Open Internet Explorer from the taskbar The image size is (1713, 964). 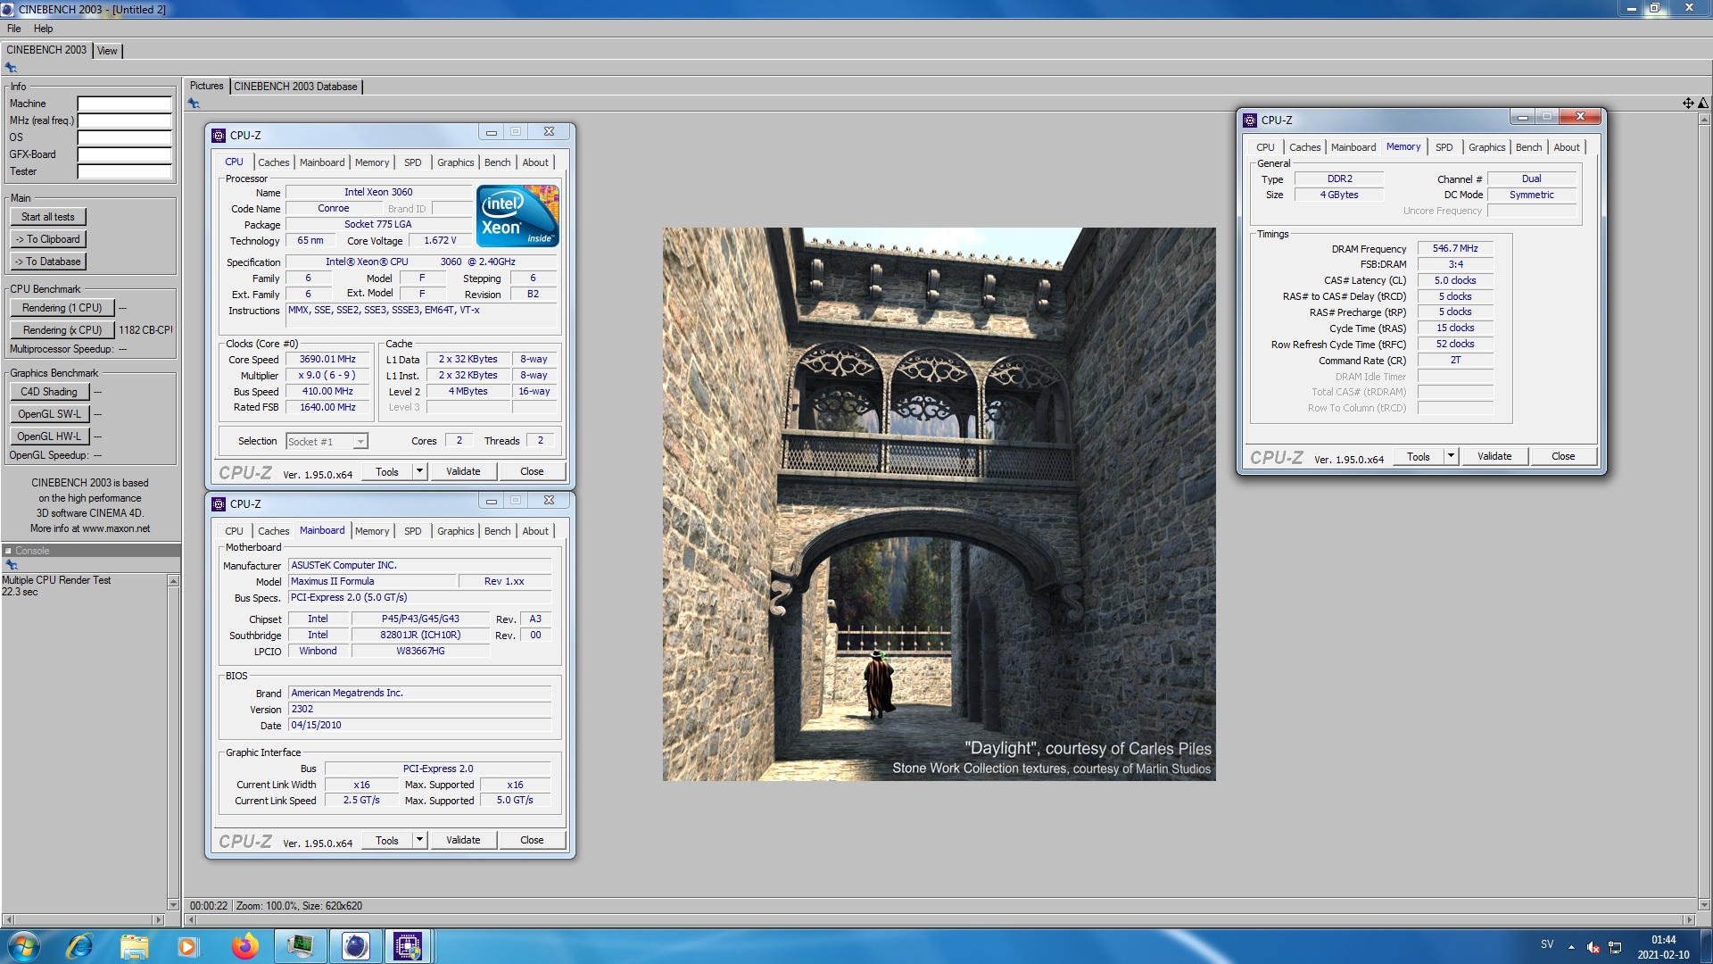pyautogui.click(x=79, y=946)
